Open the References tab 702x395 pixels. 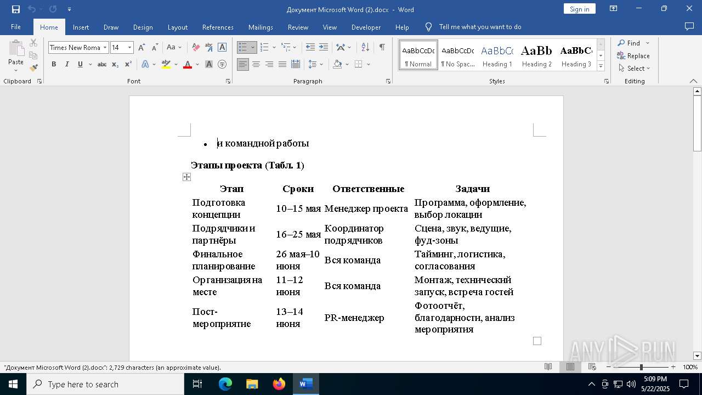click(218, 27)
